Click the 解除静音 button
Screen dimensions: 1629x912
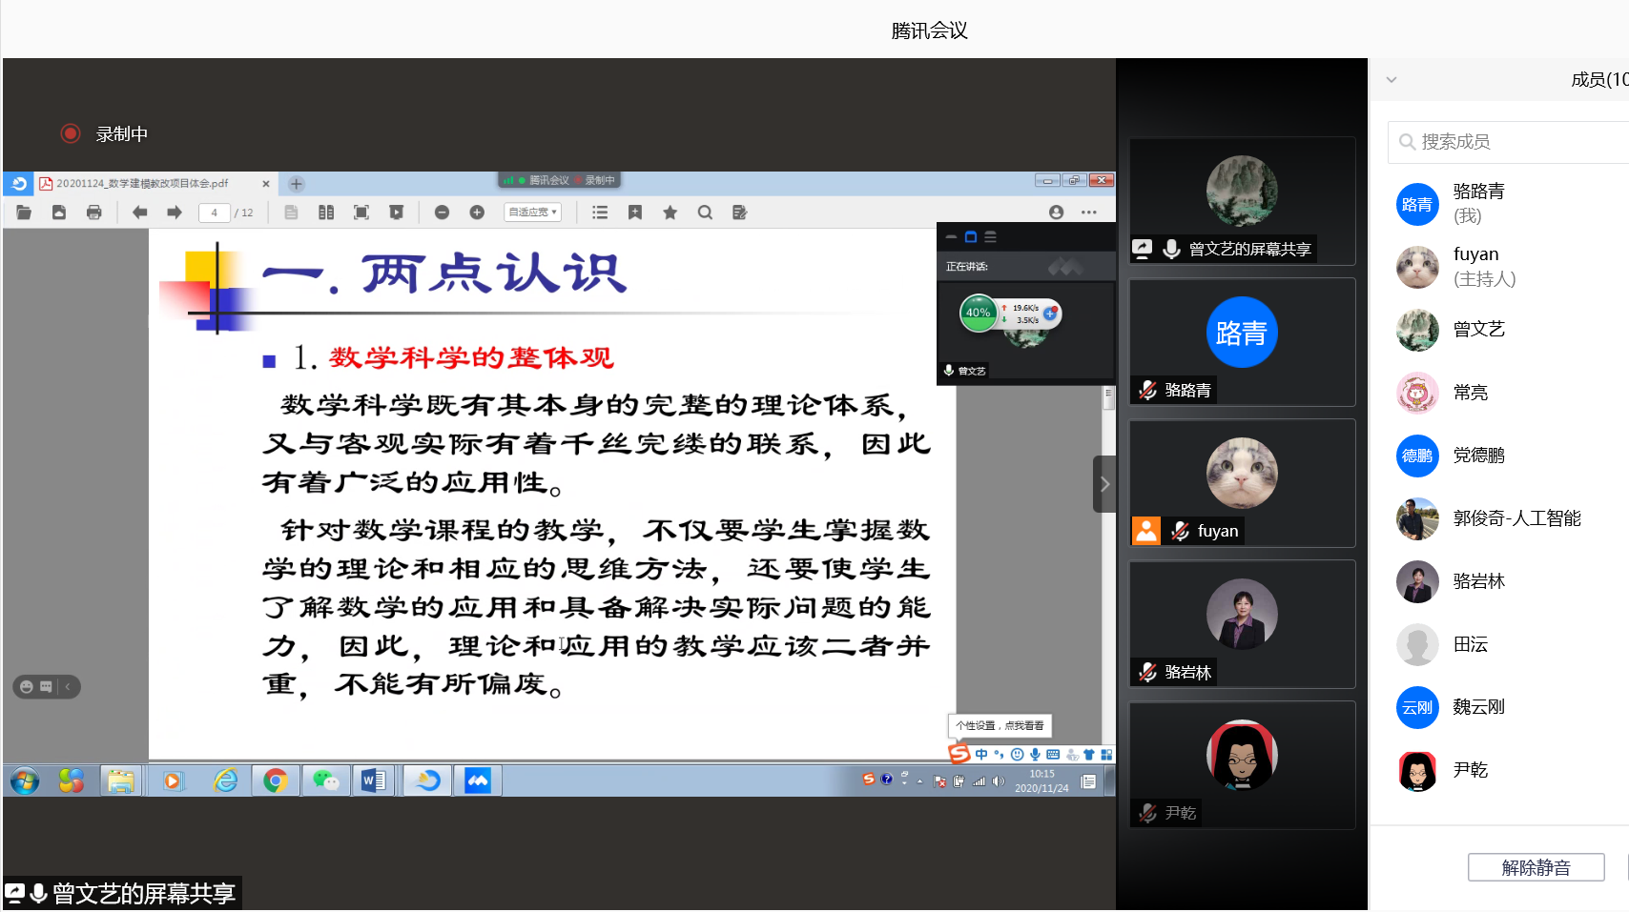pos(1536,867)
